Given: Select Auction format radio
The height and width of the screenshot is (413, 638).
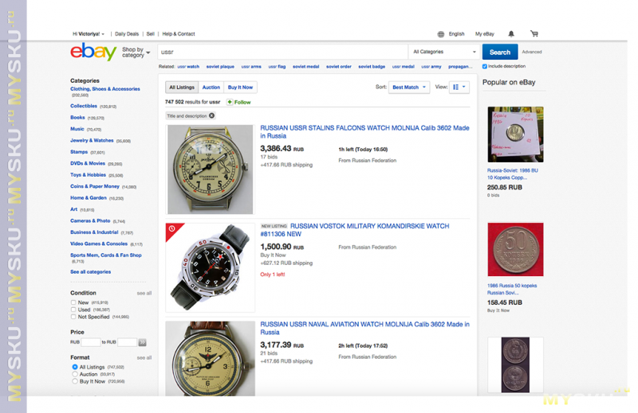Looking at the screenshot, I should [75, 374].
